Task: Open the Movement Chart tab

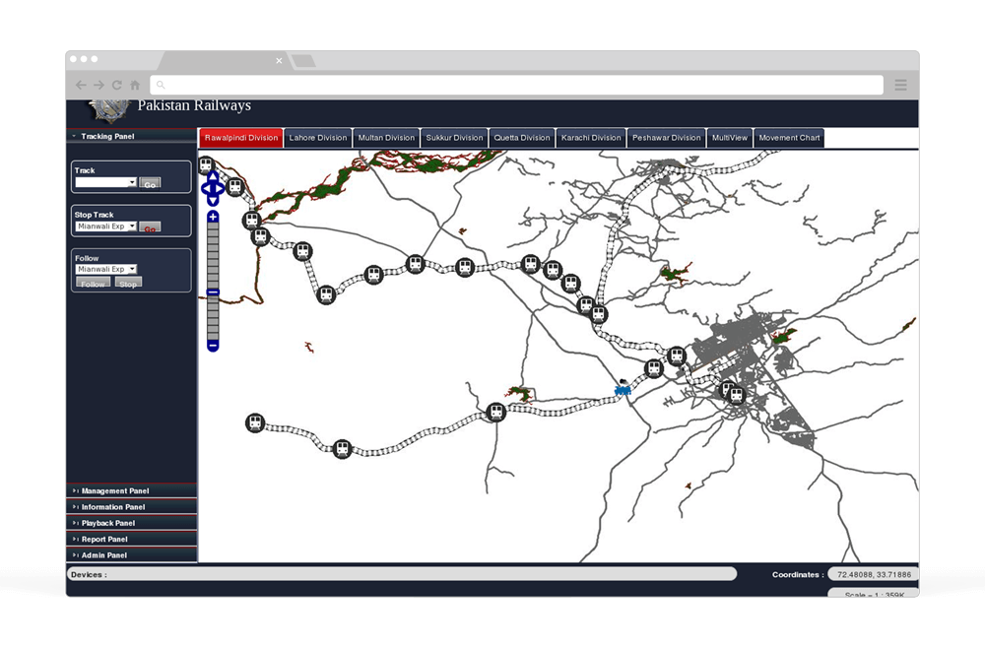Action: tap(789, 138)
